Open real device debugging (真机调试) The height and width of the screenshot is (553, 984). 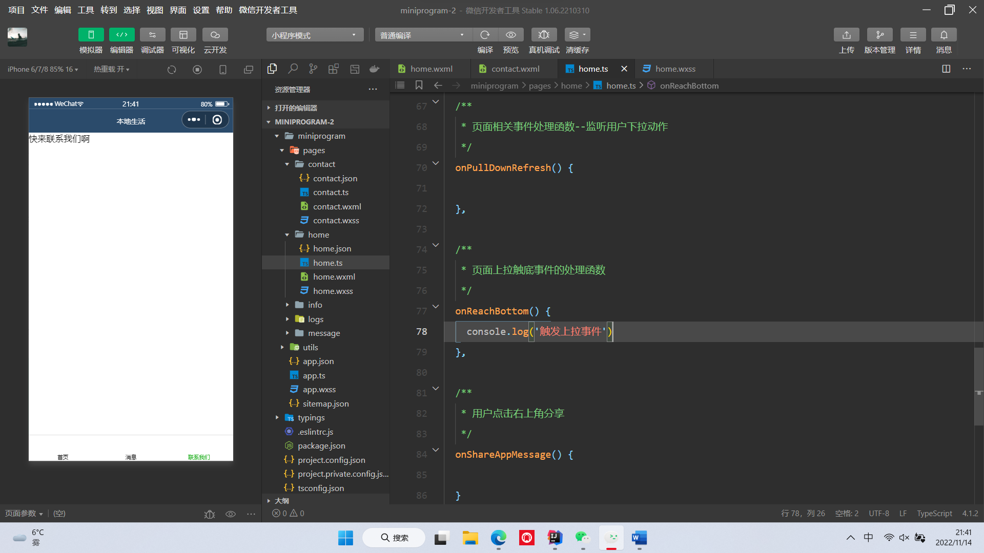click(x=544, y=35)
